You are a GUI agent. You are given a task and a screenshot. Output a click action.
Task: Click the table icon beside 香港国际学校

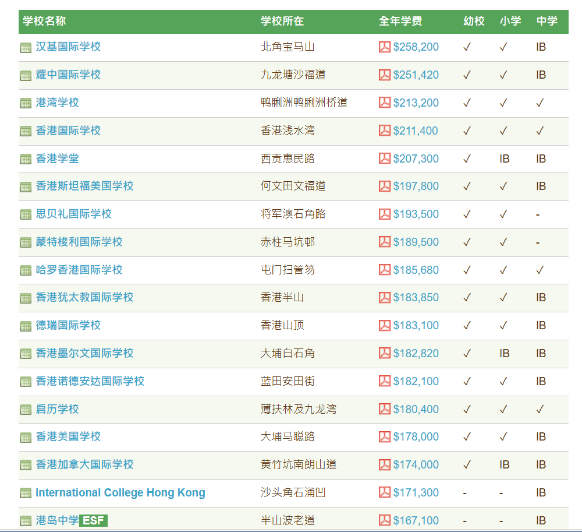click(x=26, y=132)
